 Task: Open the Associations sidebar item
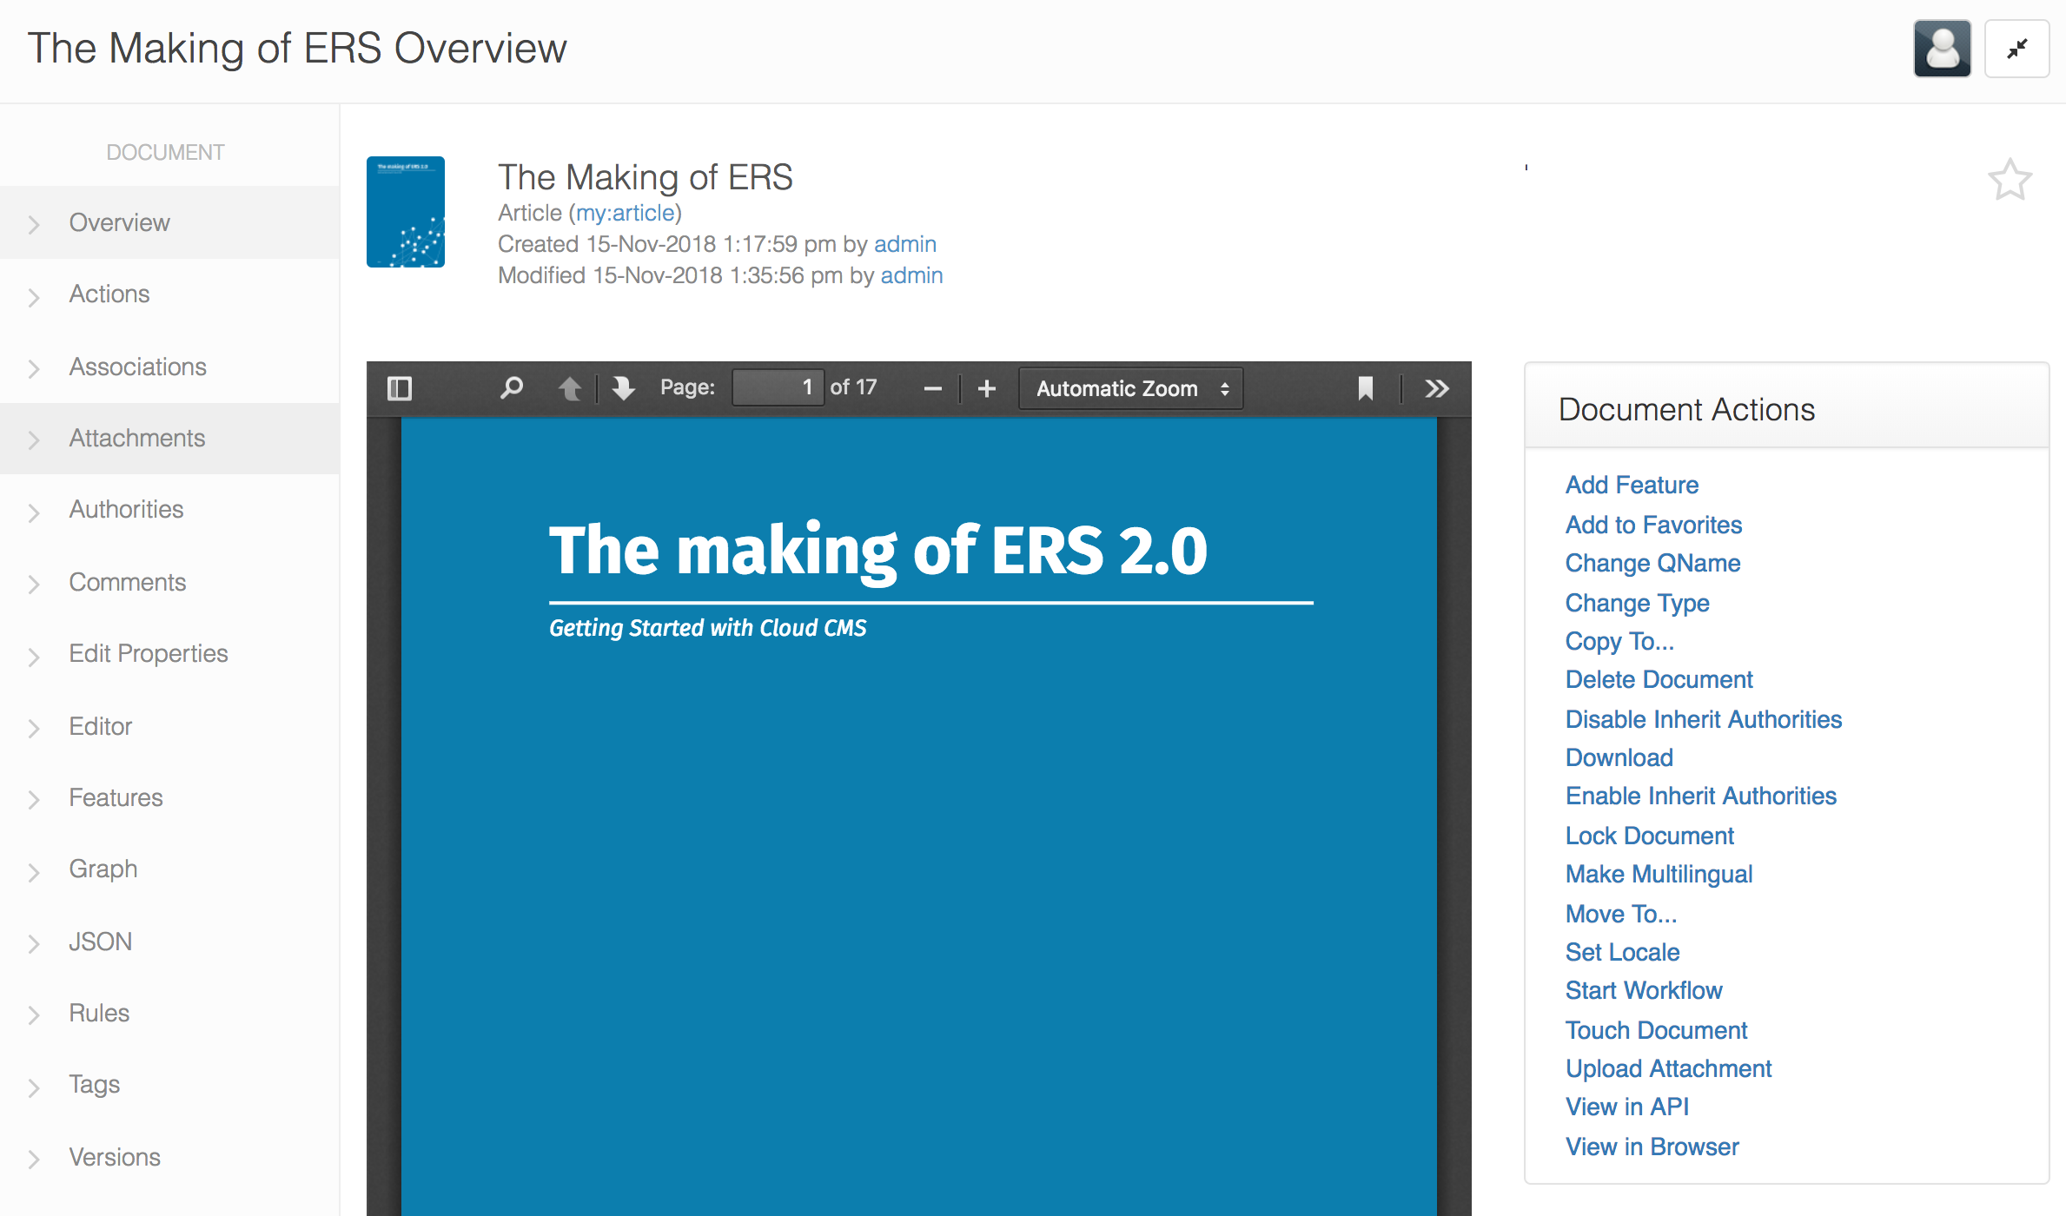coord(169,367)
